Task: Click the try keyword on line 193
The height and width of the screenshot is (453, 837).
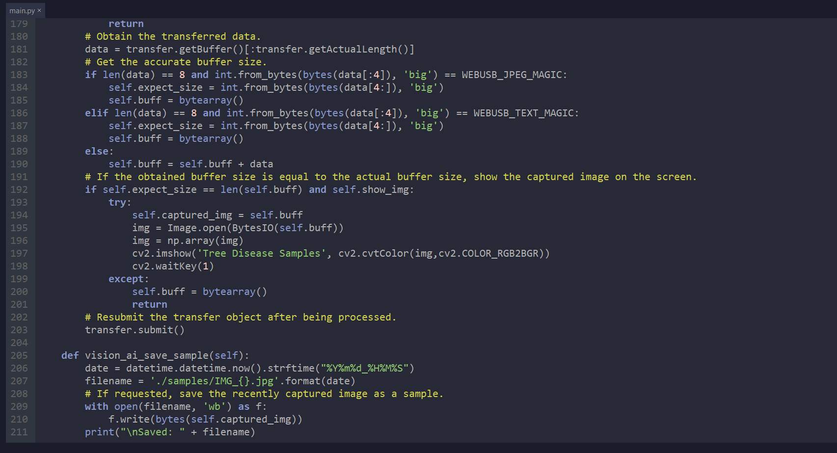Action: pyautogui.click(x=117, y=202)
